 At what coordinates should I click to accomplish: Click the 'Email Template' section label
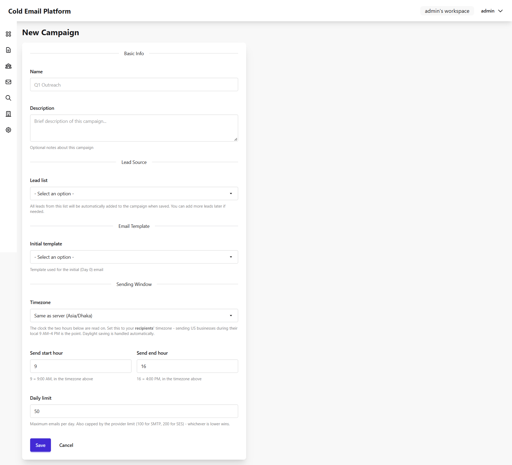click(134, 226)
